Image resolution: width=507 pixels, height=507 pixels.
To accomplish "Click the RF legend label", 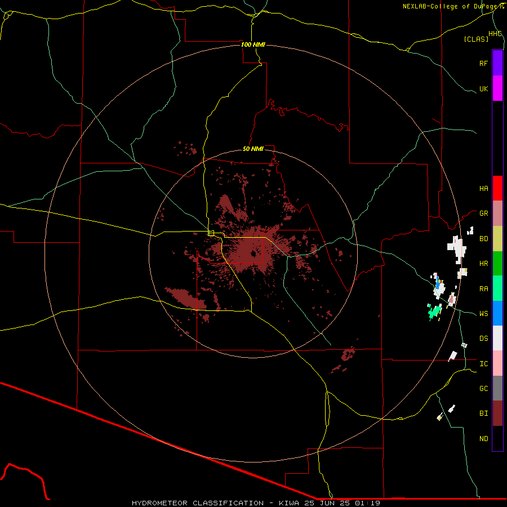I will coord(484,63).
